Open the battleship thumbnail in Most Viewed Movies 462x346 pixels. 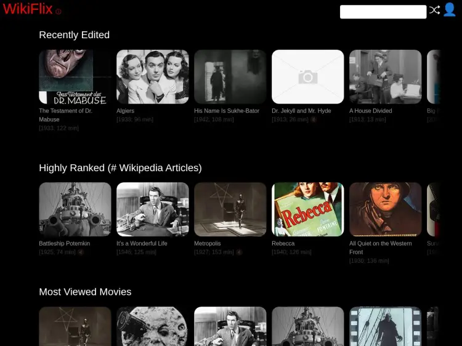(x=308, y=326)
